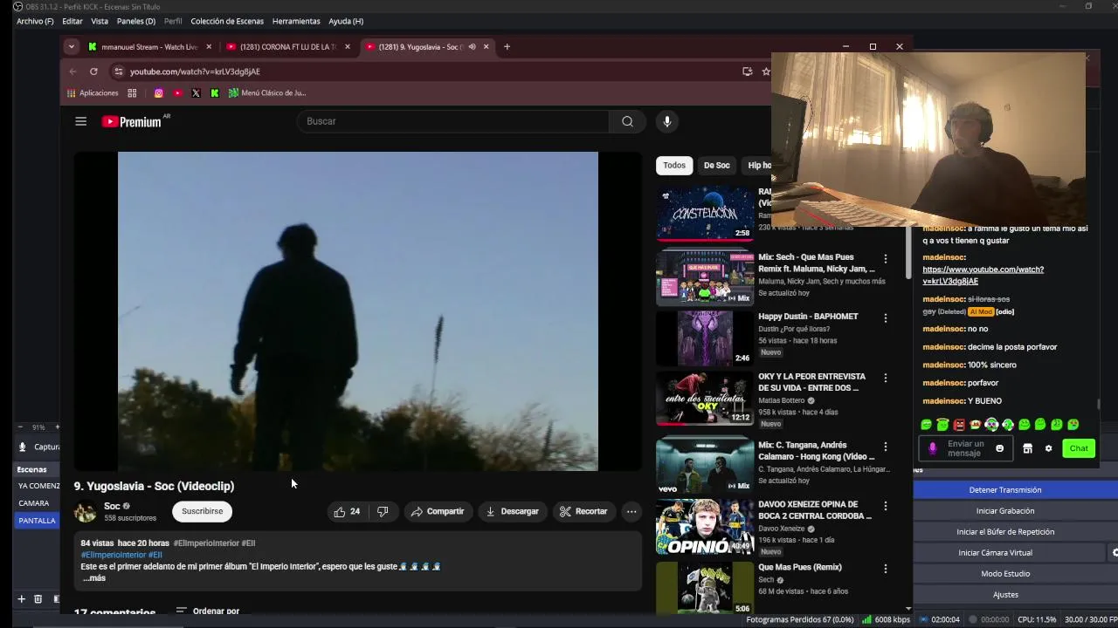Go back in browser history
1118x628 pixels.
(x=73, y=72)
